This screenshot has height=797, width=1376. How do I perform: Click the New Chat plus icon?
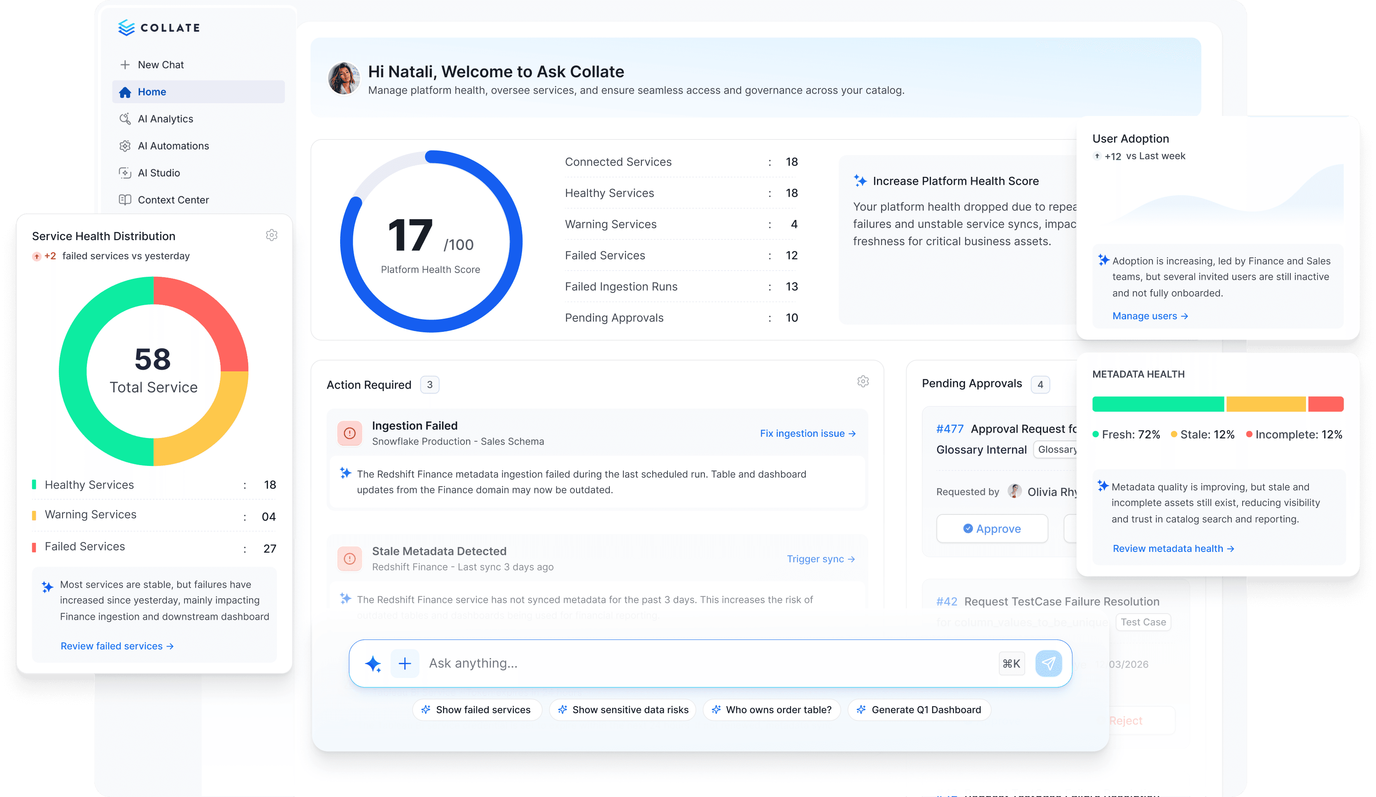point(125,65)
